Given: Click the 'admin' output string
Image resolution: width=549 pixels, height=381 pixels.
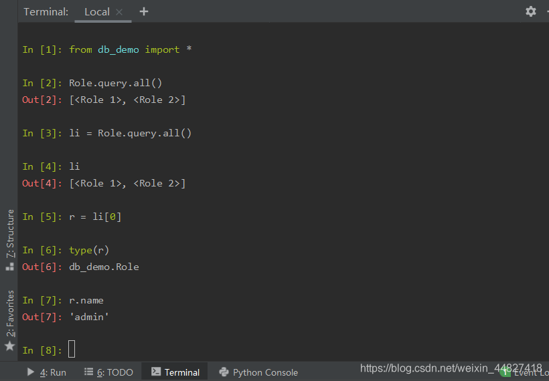Looking at the screenshot, I should (89, 317).
